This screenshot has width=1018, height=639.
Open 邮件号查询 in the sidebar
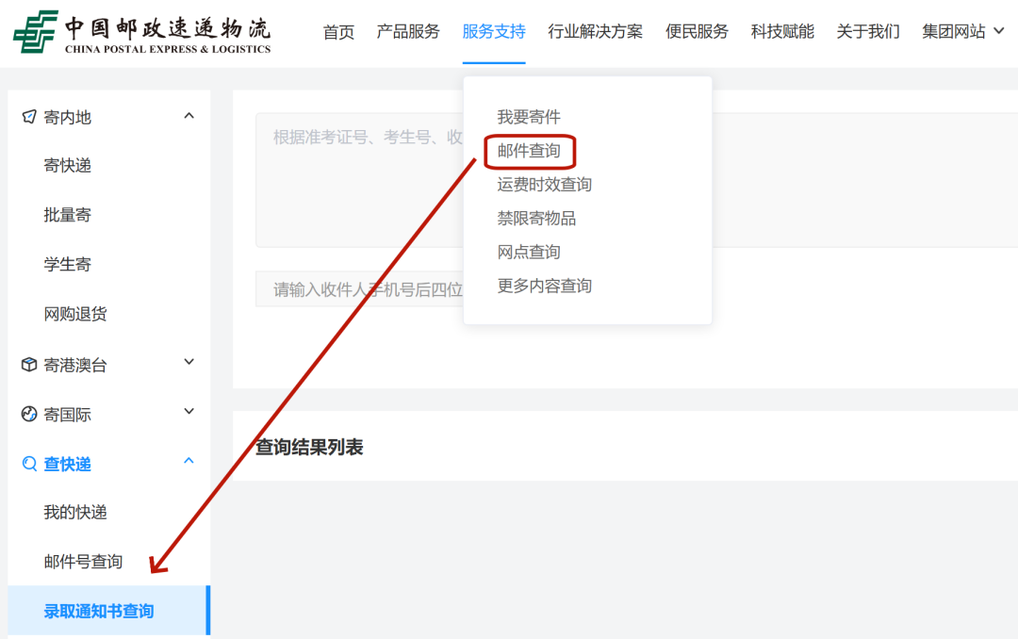[x=83, y=562]
